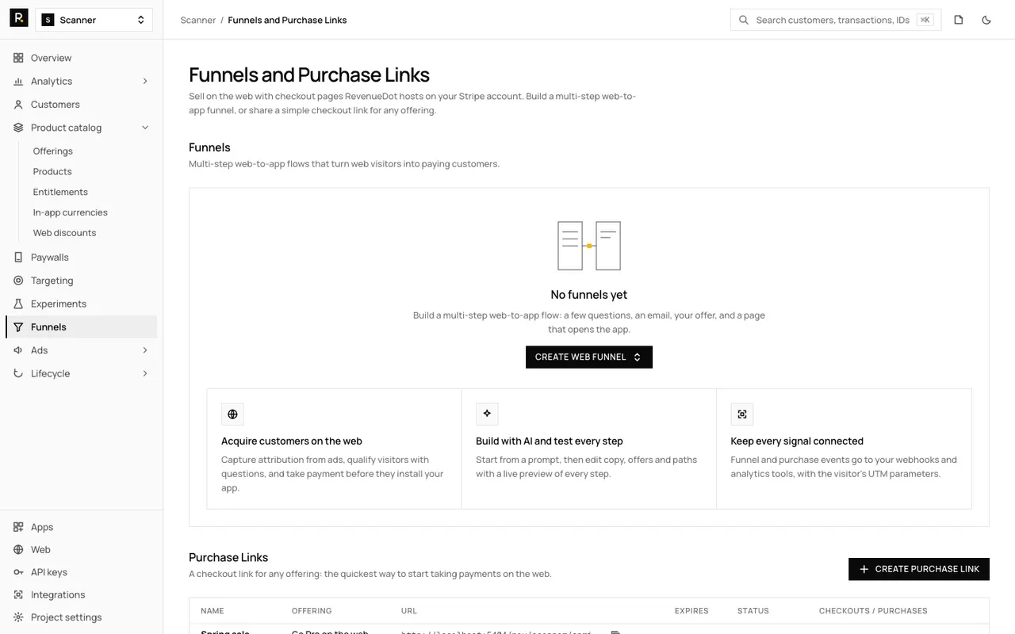Open the document icon in top bar
Image resolution: width=1015 pixels, height=634 pixels.
[959, 20]
